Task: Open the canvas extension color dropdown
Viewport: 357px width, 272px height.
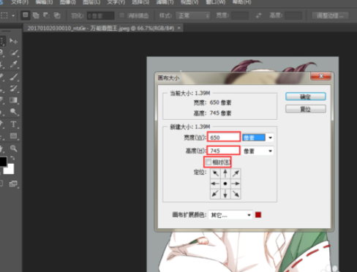Action: coord(230,215)
